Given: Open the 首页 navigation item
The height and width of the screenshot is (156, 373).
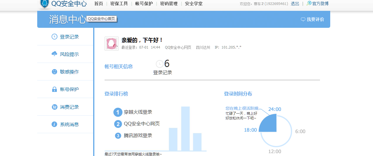Looking at the screenshot, I should click(98, 4).
